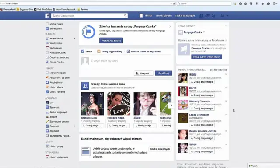Select Dodaj zdjęcia/filmy tab
The height and width of the screenshot is (168, 280).
tap(110, 52)
